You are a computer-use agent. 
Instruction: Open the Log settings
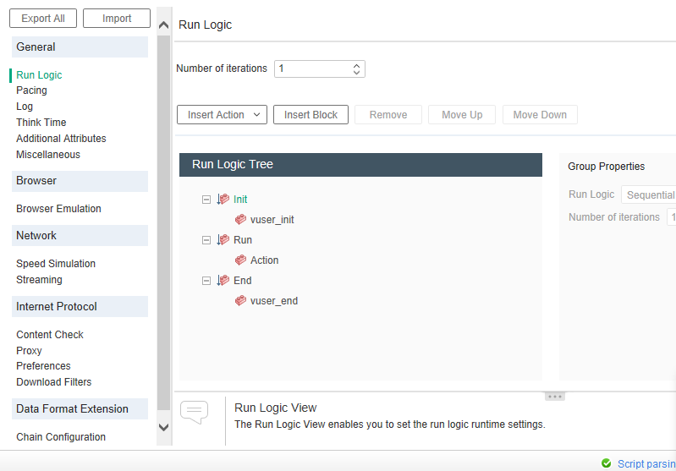[25, 106]
